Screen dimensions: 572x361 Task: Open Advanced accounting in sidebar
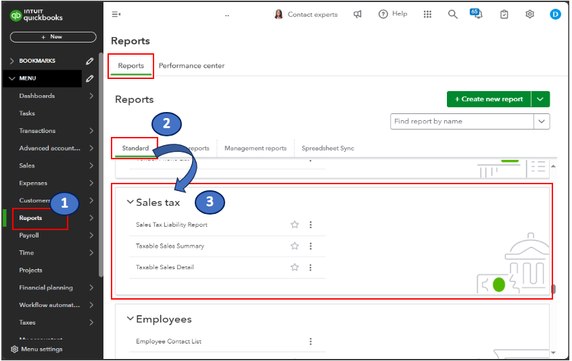[49, 148]
